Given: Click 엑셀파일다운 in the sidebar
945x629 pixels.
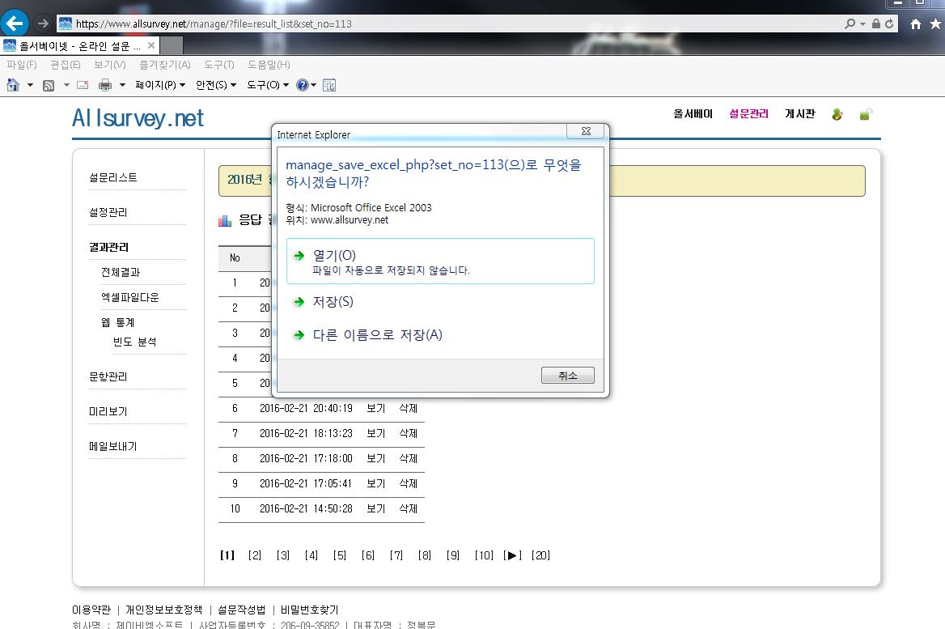Looking at the screenshot, I should pyautogui.click(x=129, y=297).
